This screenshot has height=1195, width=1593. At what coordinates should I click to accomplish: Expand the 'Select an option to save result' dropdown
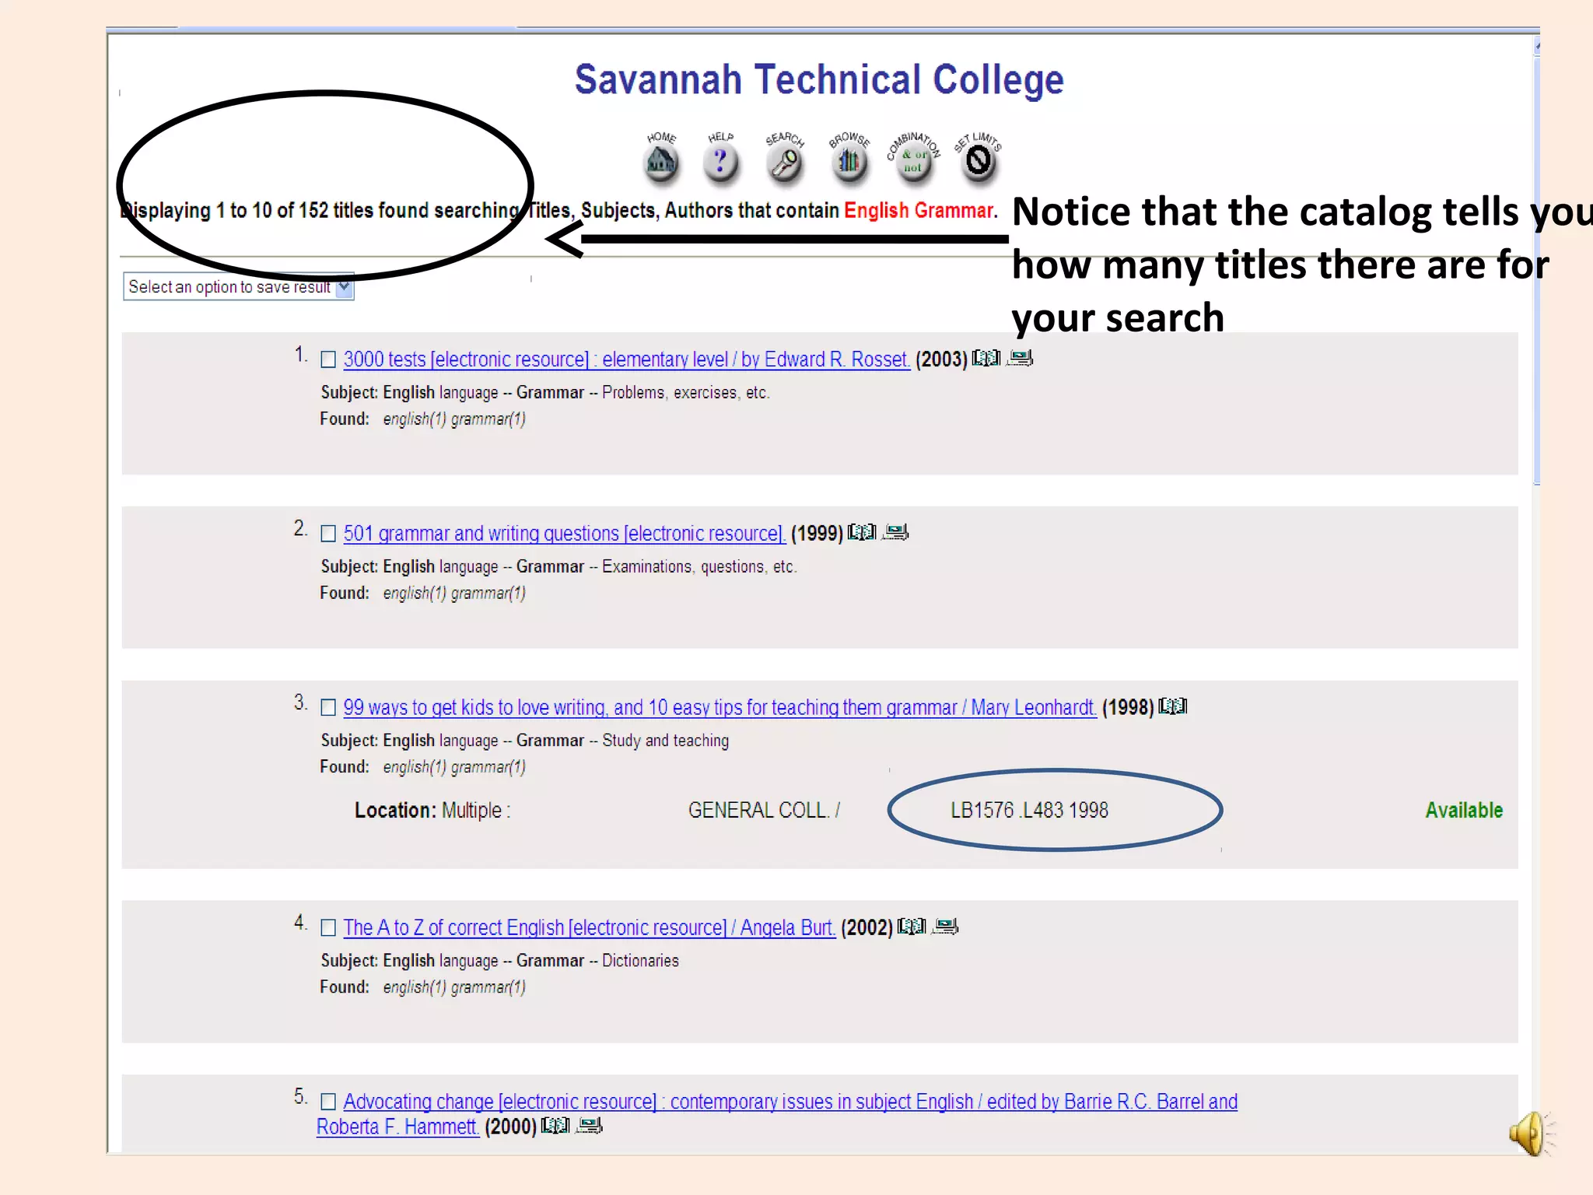tap(239, 287)
